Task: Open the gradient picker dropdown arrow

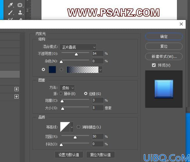Action: pos(101,70)
